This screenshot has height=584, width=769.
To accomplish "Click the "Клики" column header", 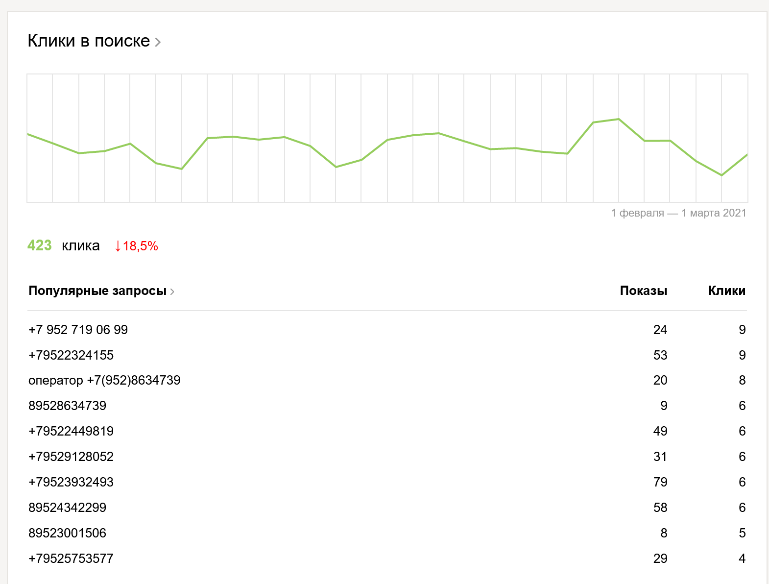I will pos(726,291).
